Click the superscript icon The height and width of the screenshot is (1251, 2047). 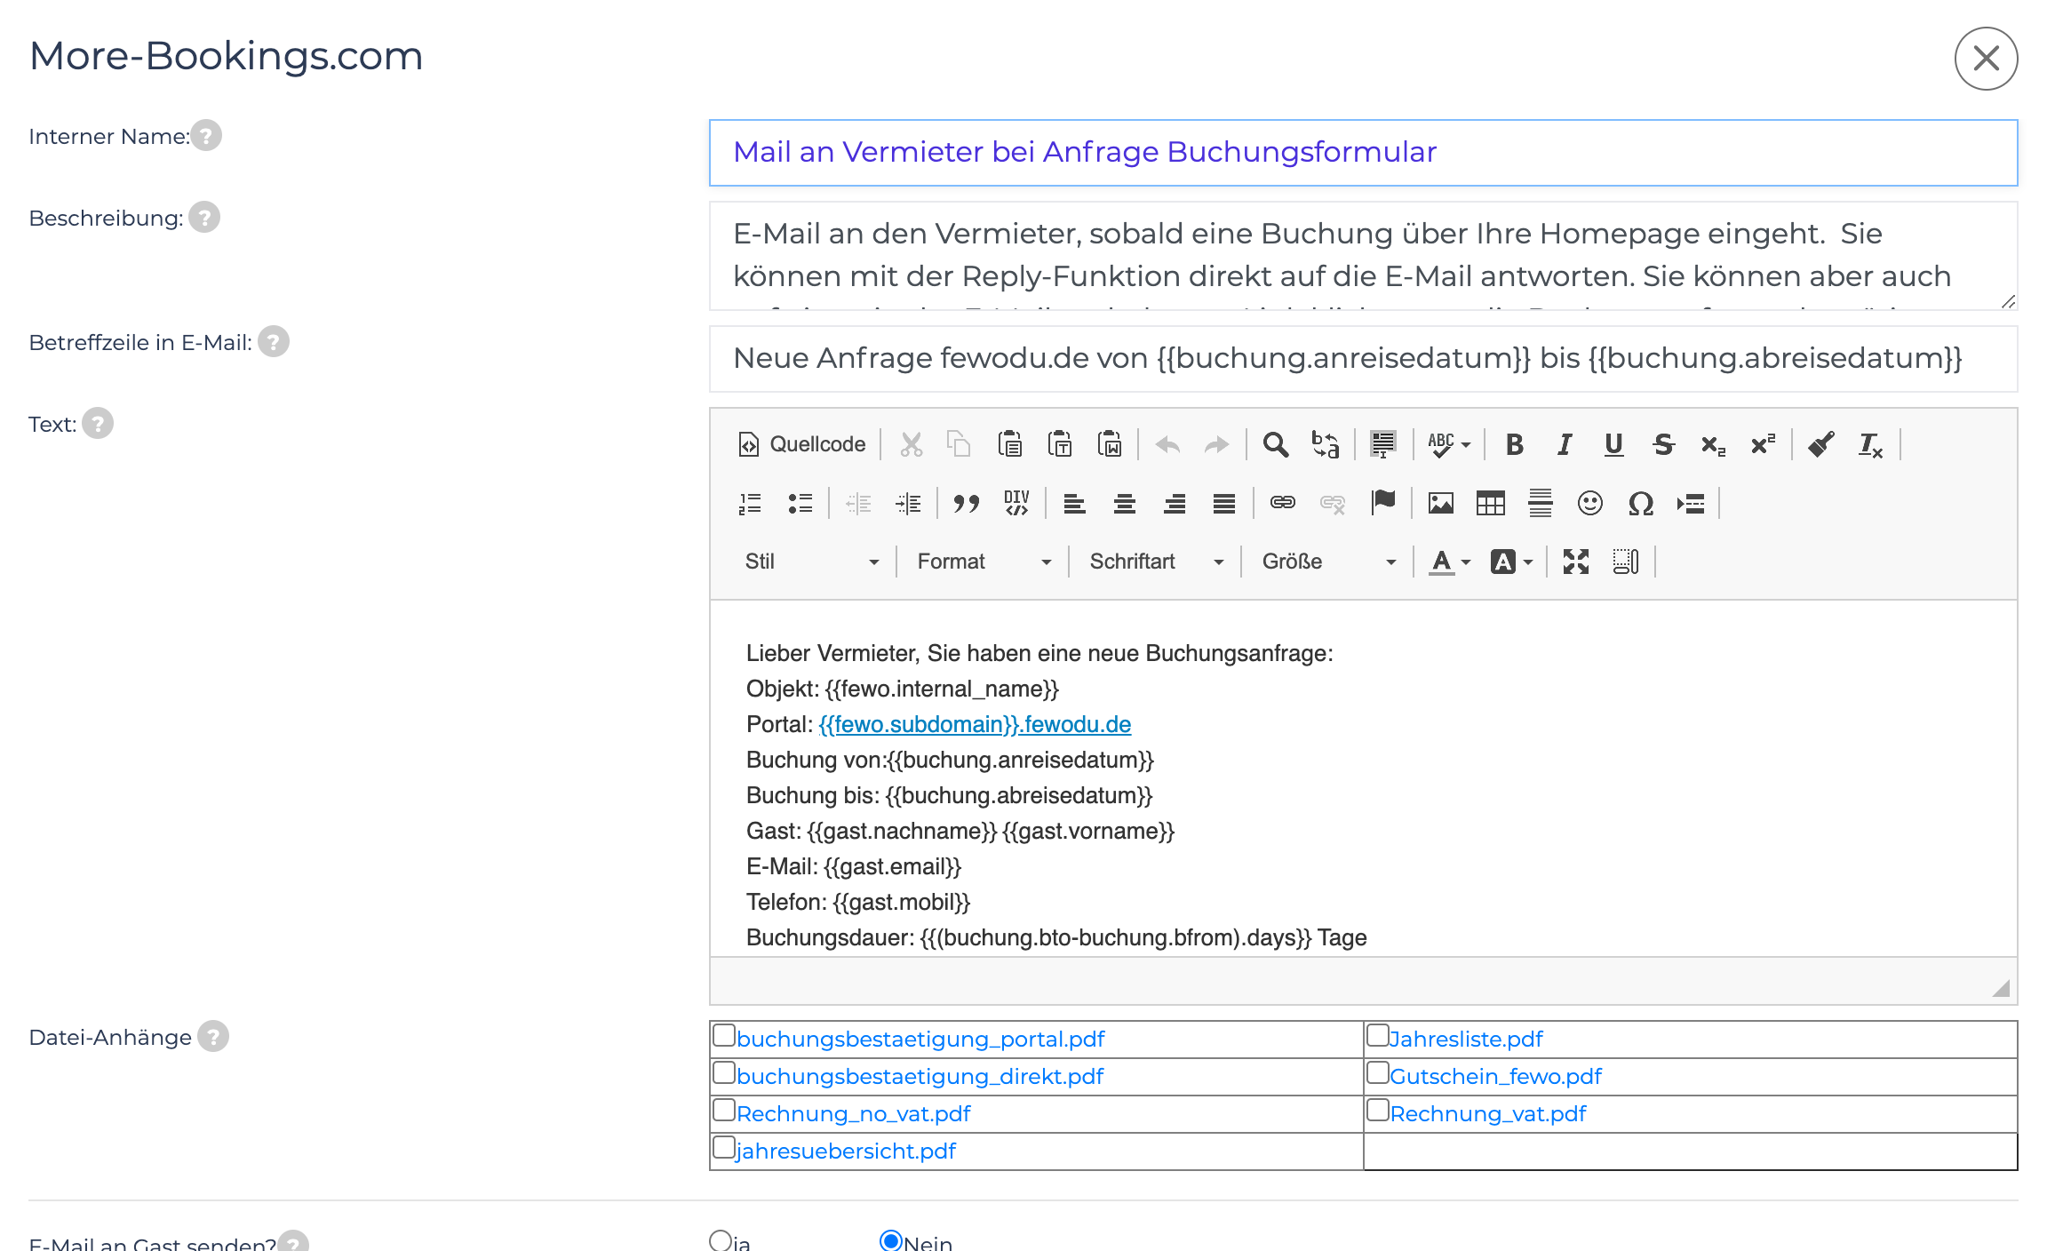1764,444
